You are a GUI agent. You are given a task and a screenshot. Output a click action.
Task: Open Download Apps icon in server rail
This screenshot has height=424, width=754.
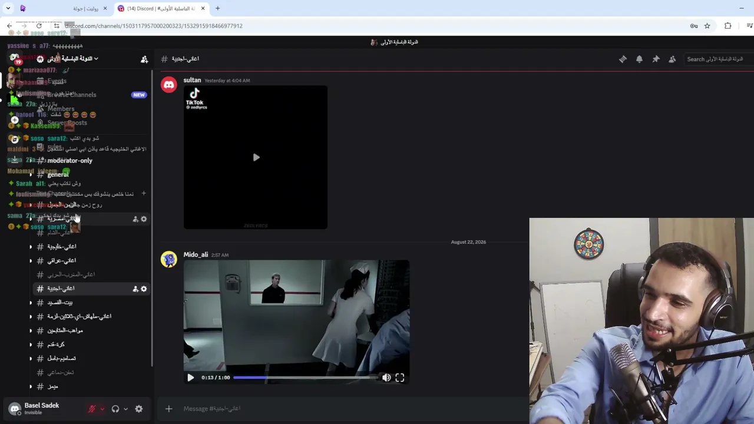(x=15, y=159)
